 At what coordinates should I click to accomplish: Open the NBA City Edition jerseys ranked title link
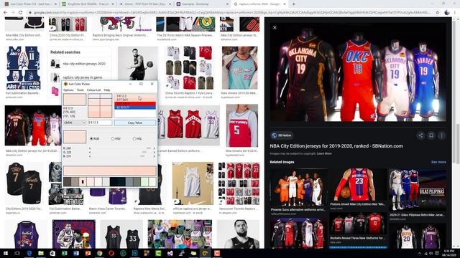click(336, 146)
